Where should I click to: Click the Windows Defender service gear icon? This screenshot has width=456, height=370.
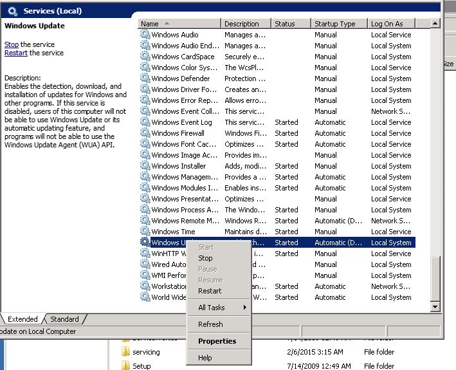click(x=145, y=78)
